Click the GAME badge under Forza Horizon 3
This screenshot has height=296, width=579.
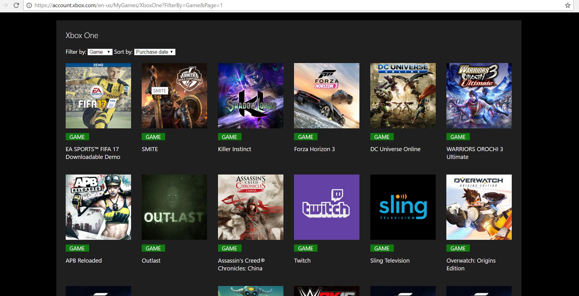click(306, 137)
